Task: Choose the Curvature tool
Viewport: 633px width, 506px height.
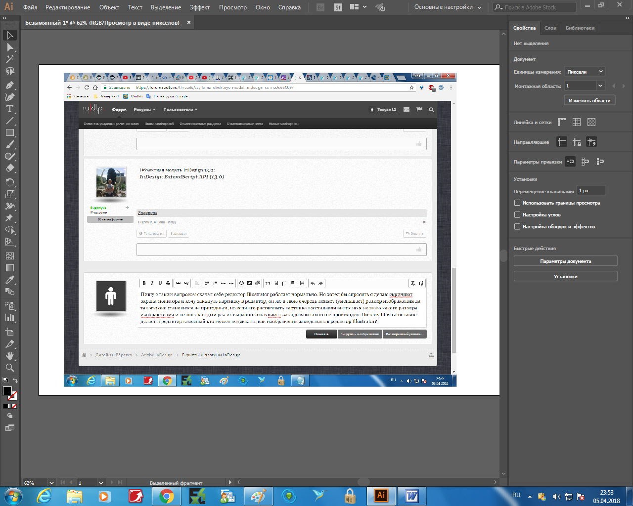Action: (x=10, y=97)
